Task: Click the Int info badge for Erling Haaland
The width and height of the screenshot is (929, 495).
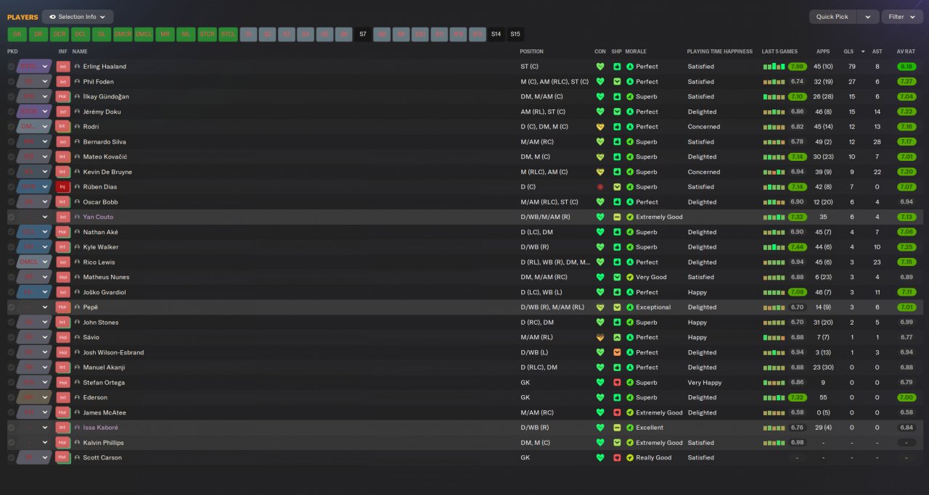Action: tap(63, 67)
